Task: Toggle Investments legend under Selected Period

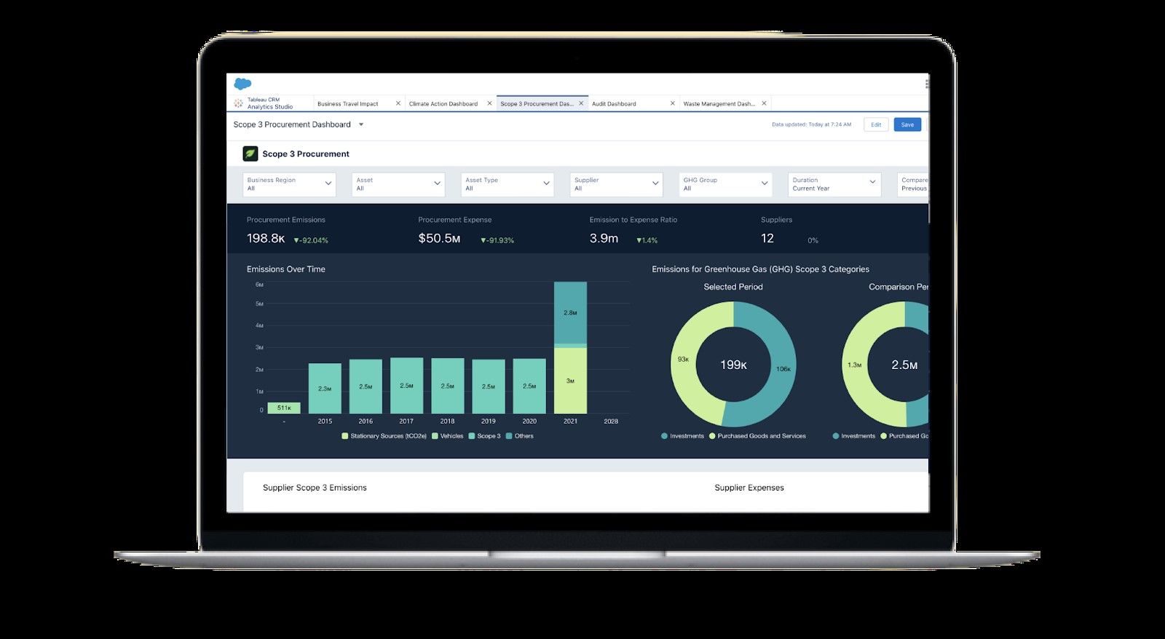Action: click(x=682, y=436)
